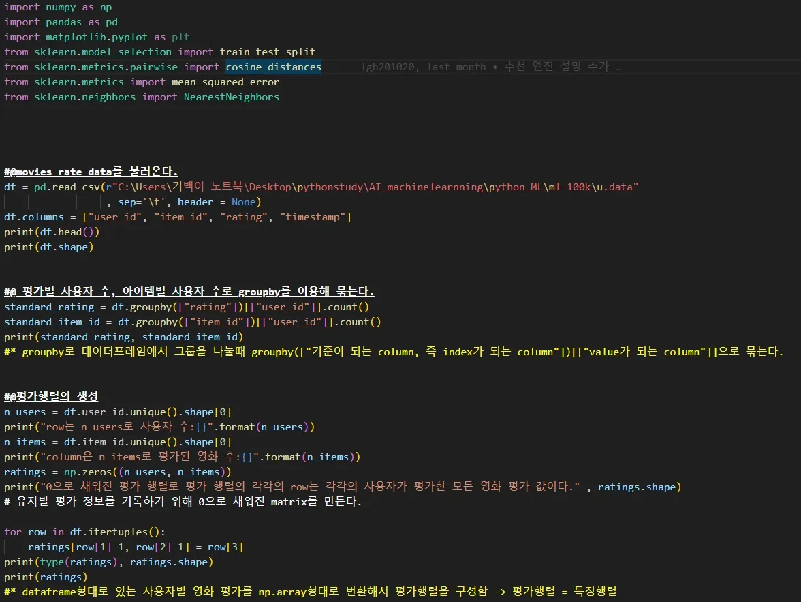This screenshot has width=801, height=602.
Task: Select the highlighted cosine_distances import
Action: 272,66
